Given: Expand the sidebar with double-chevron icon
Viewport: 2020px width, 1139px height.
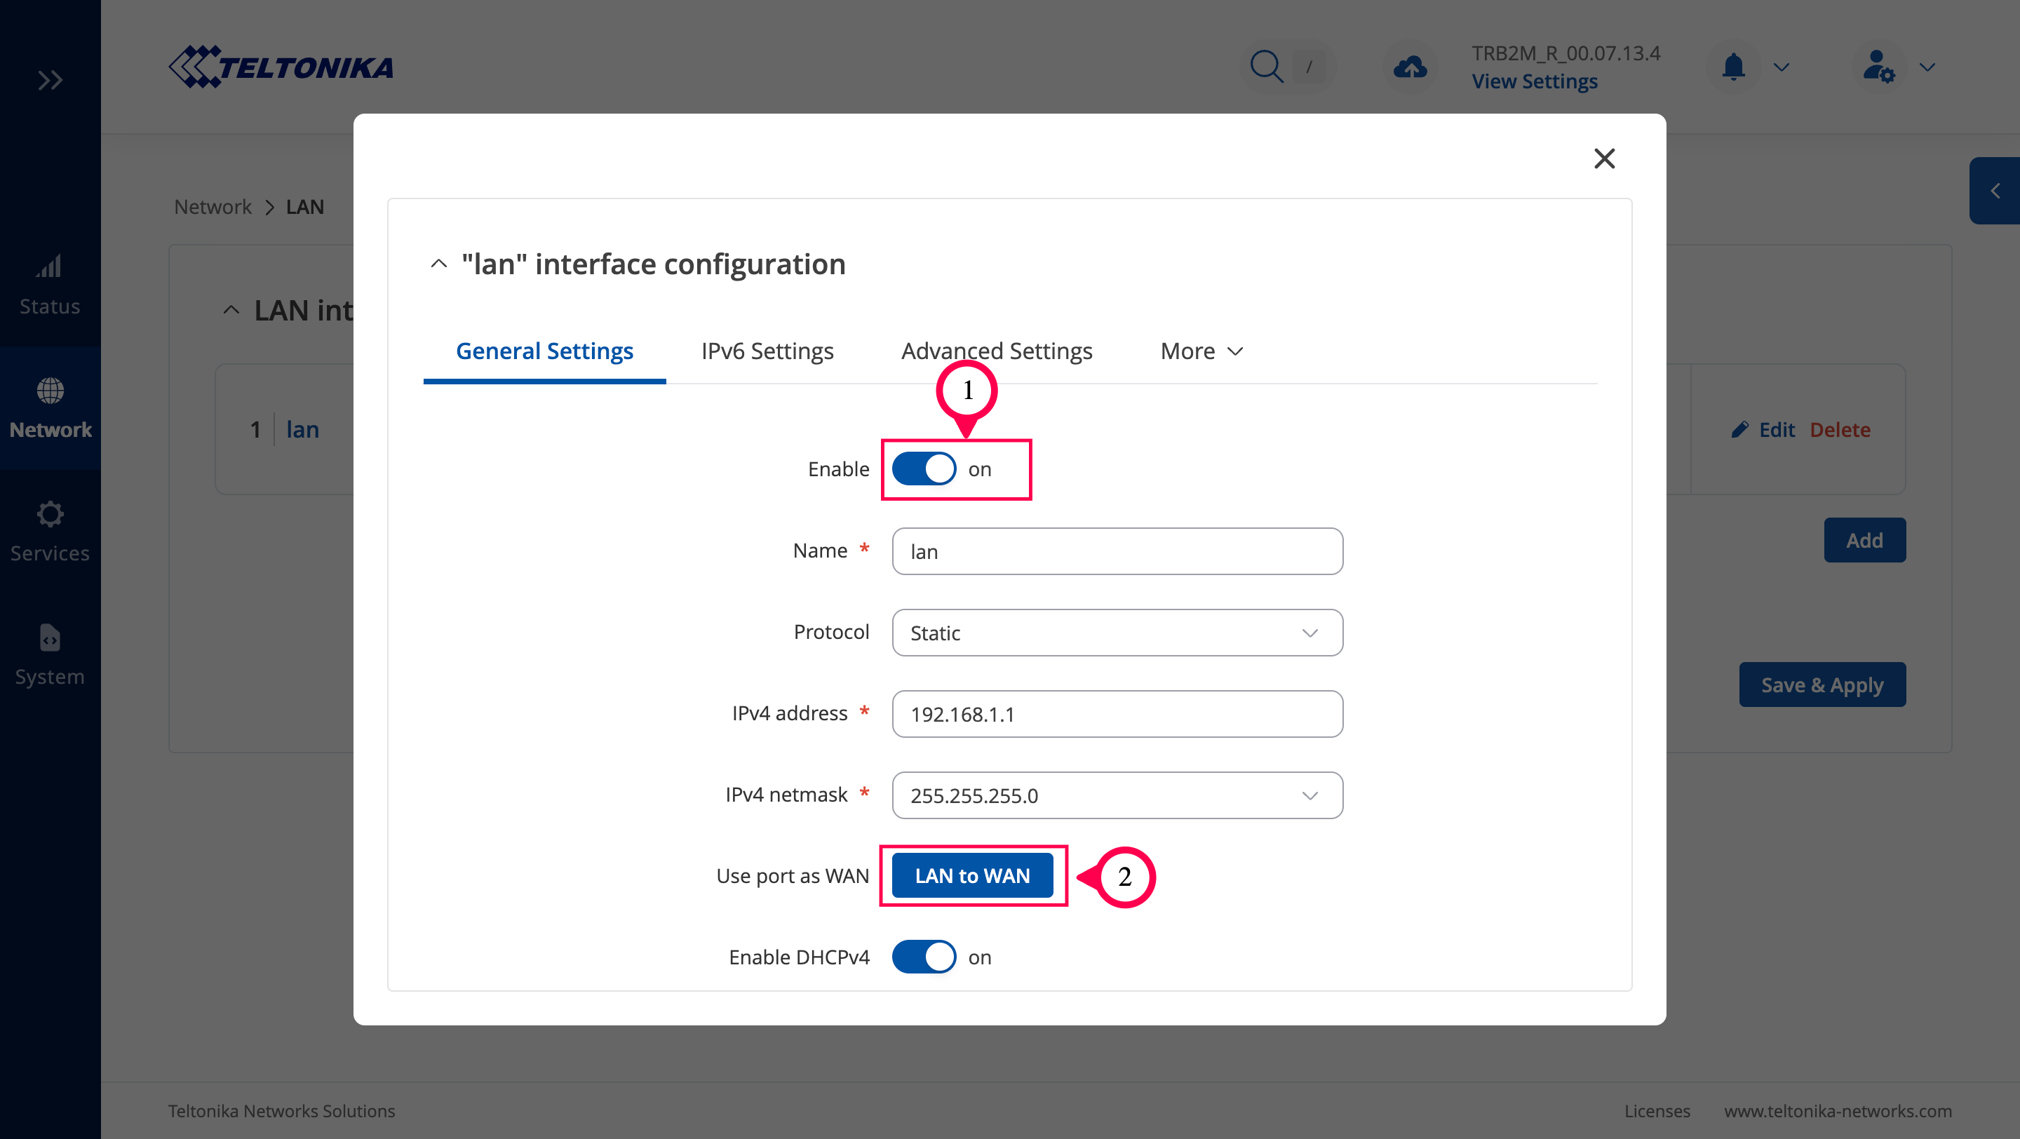Looking at the screenshot, I should click(x=50, y=80).
